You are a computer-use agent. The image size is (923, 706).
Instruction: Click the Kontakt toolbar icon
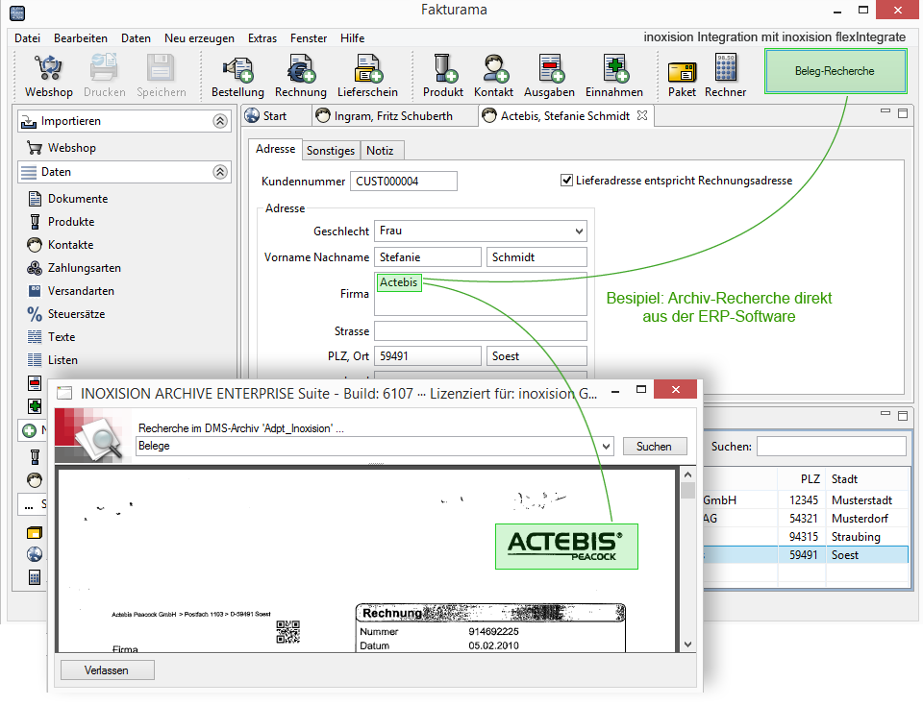[x=493, y=75]
